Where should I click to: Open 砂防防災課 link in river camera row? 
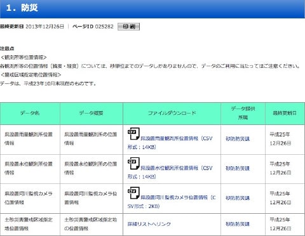pos(238,198)
